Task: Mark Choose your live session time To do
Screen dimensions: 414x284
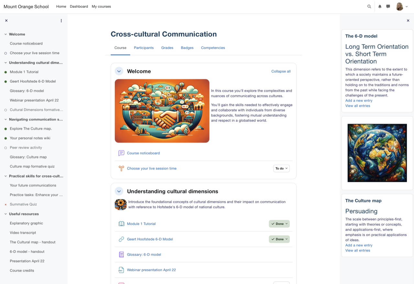Action: point(281,168)
